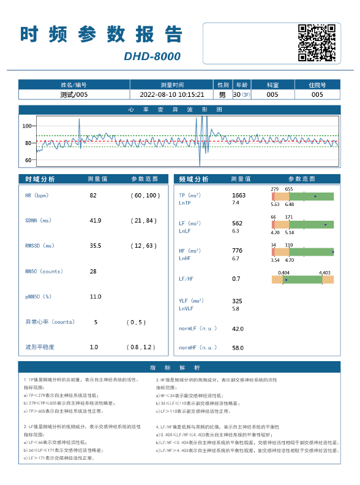Select the HF value 776
This screenshot has width=360, height=485.
237,251
